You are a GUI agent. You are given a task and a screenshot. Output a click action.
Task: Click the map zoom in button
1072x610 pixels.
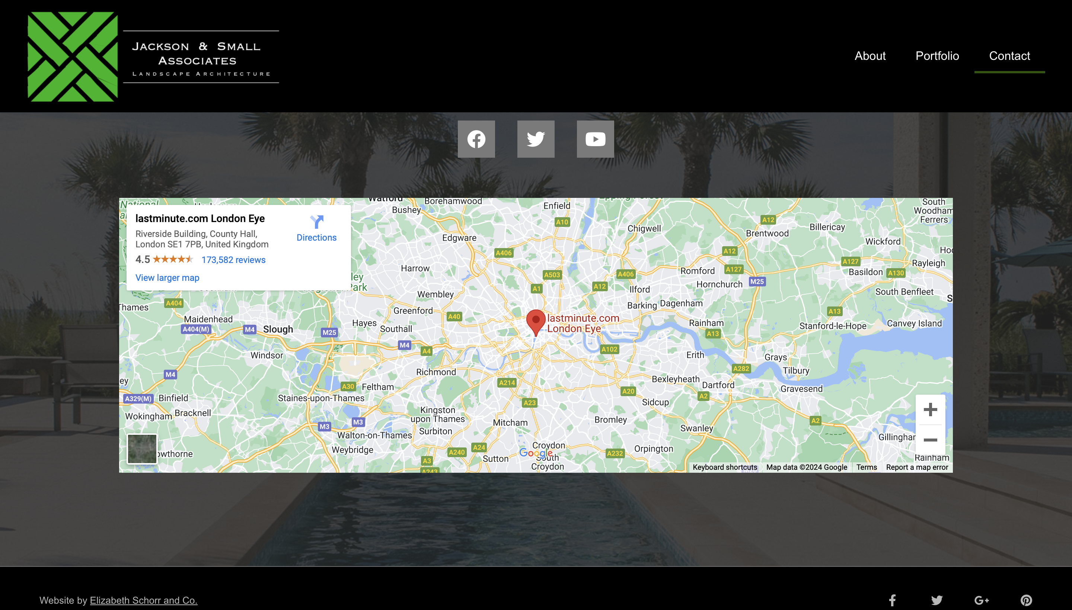click(x=931, y=410)
